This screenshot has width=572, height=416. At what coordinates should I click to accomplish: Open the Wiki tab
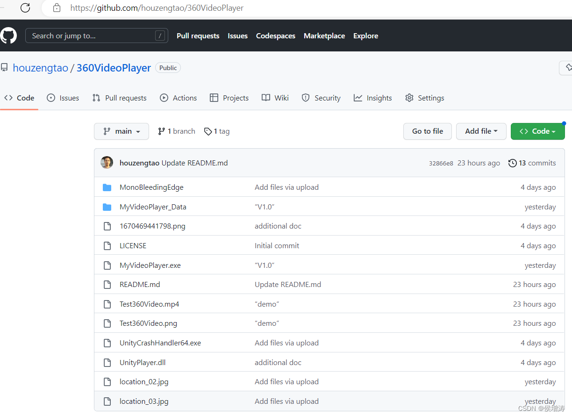[x=275, y=98]
